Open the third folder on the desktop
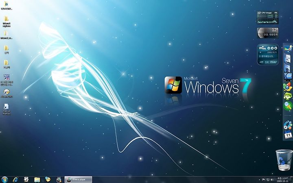 coord(6,35)
